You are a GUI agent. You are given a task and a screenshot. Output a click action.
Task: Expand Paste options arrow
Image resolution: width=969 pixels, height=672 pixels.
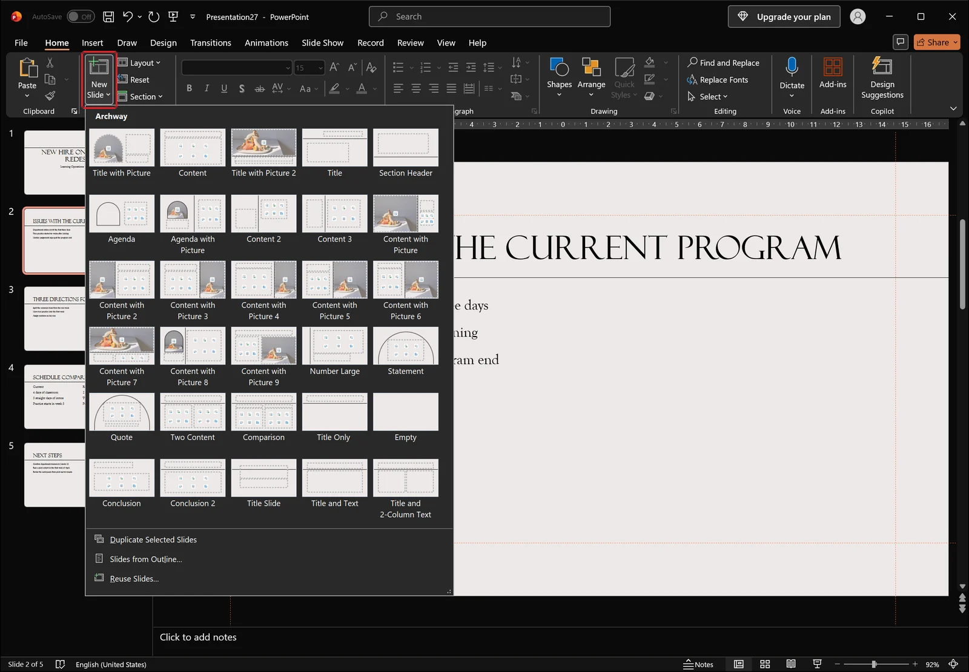coord(27,96)
